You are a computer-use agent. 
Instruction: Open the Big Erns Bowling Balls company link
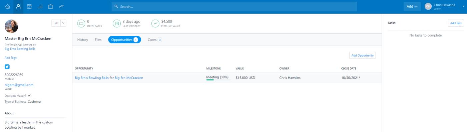(x=20, y=49)
